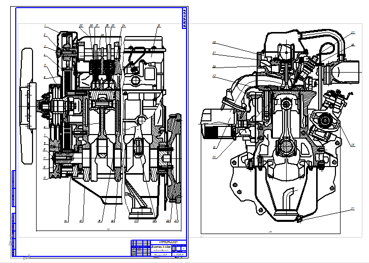The image size is (369, 263).
Task: Click the "Двигатель в сборе" title block cell
Action: (x=161, y=249)
